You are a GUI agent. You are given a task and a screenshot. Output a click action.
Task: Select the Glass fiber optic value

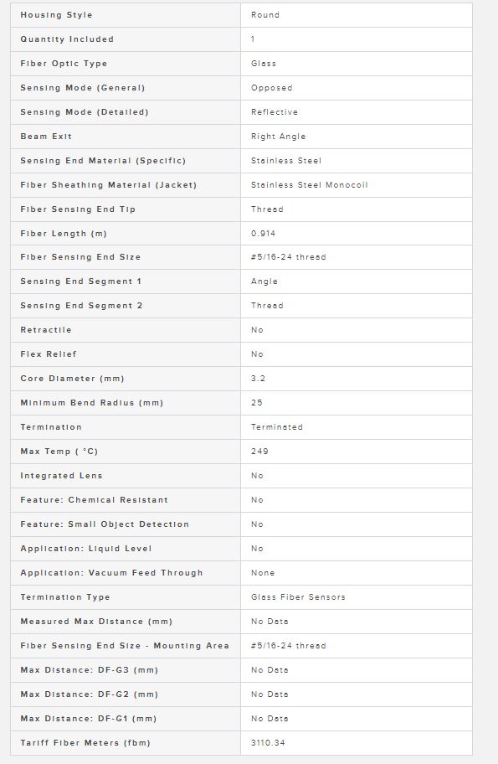pos(264,64)
